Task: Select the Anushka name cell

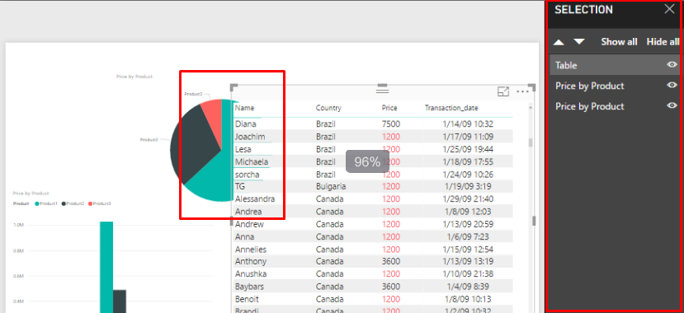Action: click(251, 273)
